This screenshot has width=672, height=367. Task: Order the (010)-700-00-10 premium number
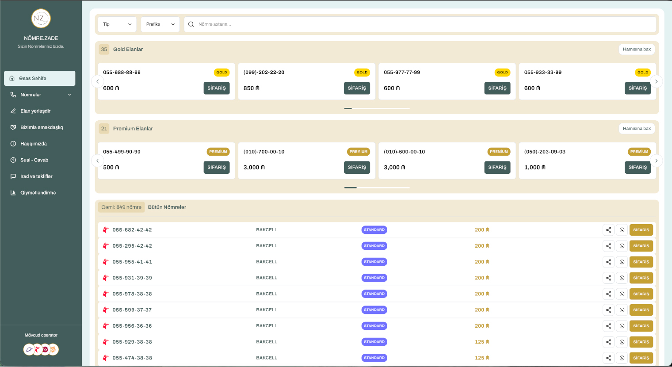[357, 168]
